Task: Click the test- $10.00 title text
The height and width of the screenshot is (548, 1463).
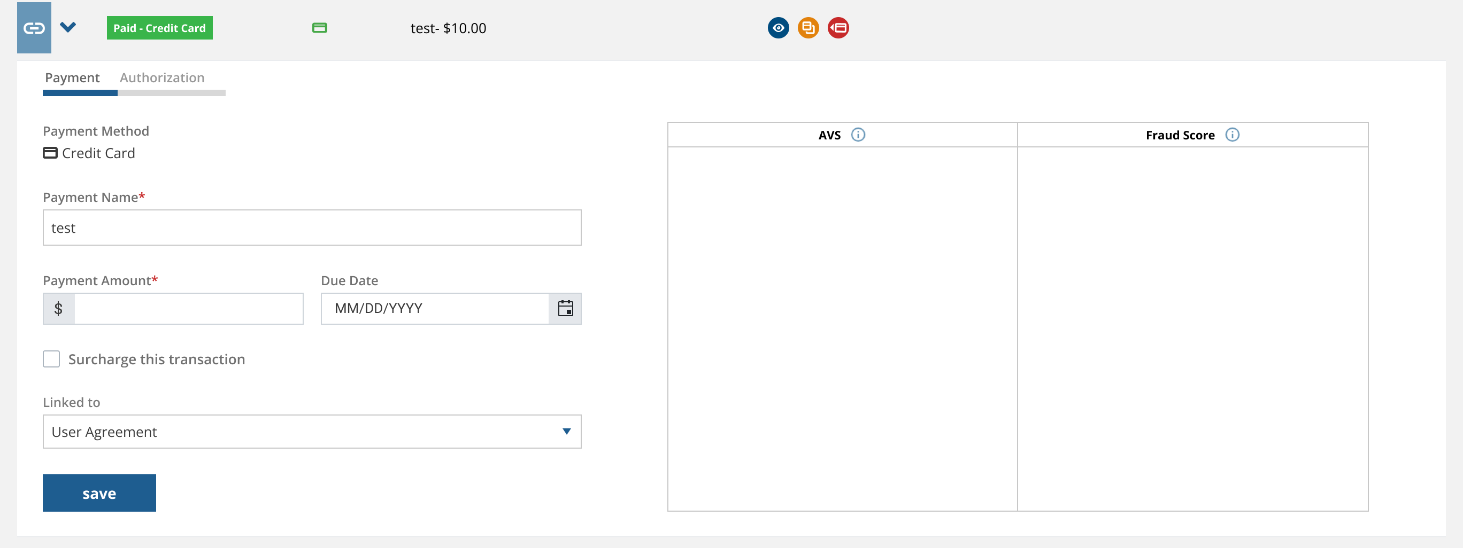Action: (448, 28)
